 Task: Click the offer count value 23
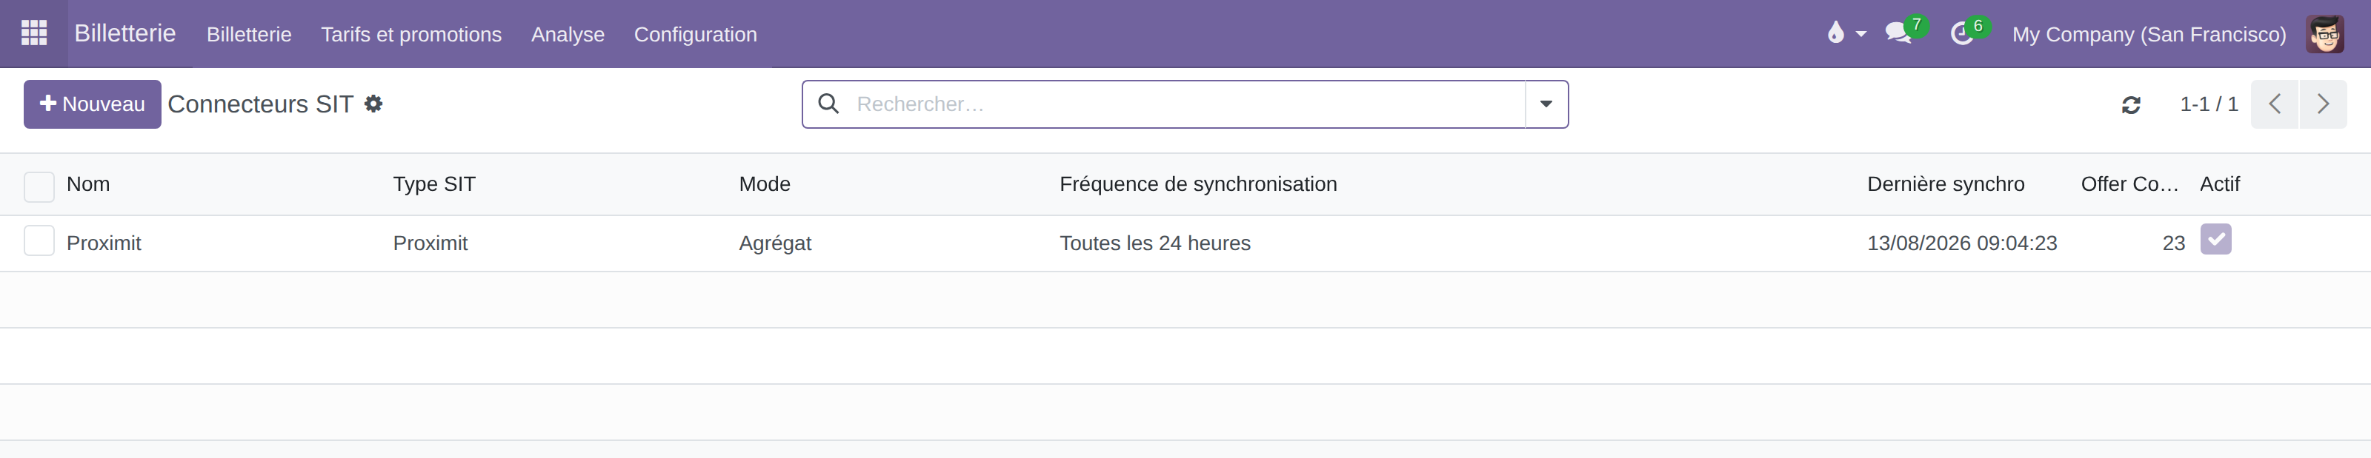2173,243
